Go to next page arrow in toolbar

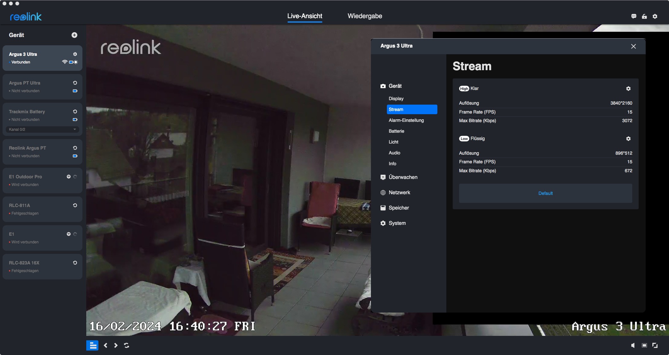pyautogui.click(x=116, y=345)
